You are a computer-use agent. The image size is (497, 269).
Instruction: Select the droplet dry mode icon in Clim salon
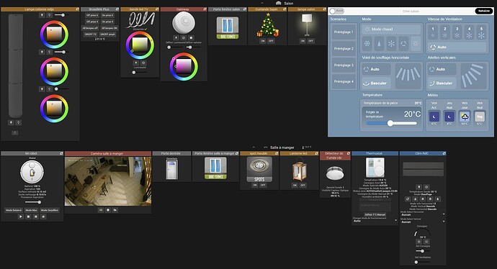coord(379,44)
